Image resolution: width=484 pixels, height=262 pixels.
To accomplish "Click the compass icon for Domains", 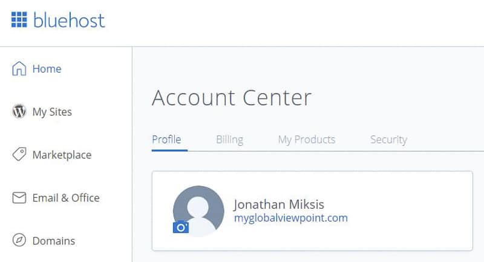I will coord(19,240).
